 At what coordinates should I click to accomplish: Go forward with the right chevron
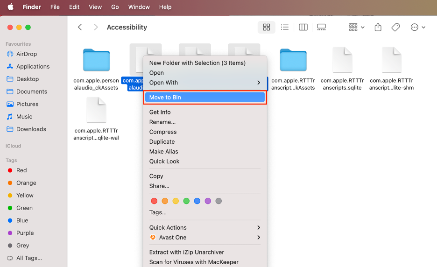(x=96, y=27)
